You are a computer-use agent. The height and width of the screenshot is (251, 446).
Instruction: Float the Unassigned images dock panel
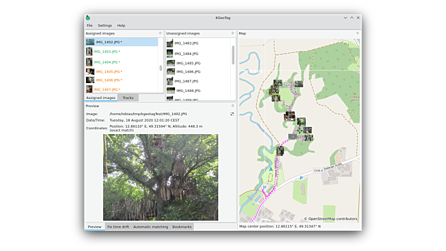232,33
